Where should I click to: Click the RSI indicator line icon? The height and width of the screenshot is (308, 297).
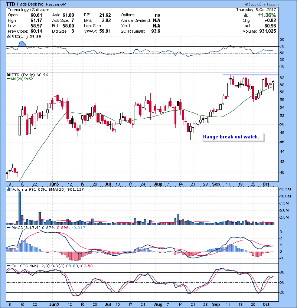point(9,36)
